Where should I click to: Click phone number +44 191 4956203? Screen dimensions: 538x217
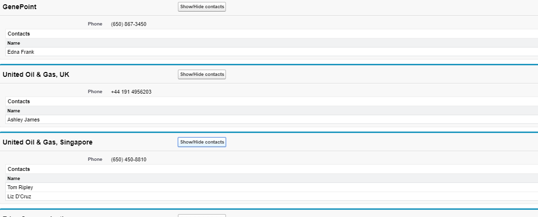pos(131,92)
